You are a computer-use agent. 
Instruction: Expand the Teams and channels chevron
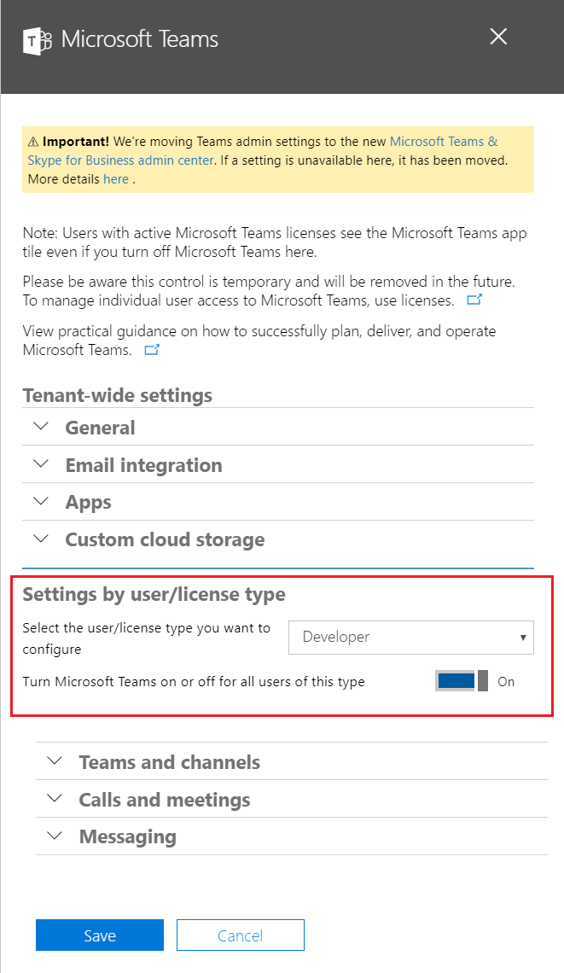point(55,761)
